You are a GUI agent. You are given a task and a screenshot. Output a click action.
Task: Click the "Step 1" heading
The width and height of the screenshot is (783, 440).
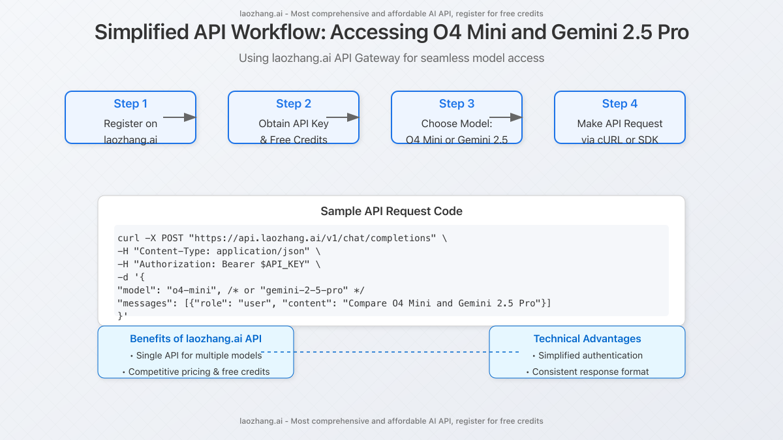point(130,104)
